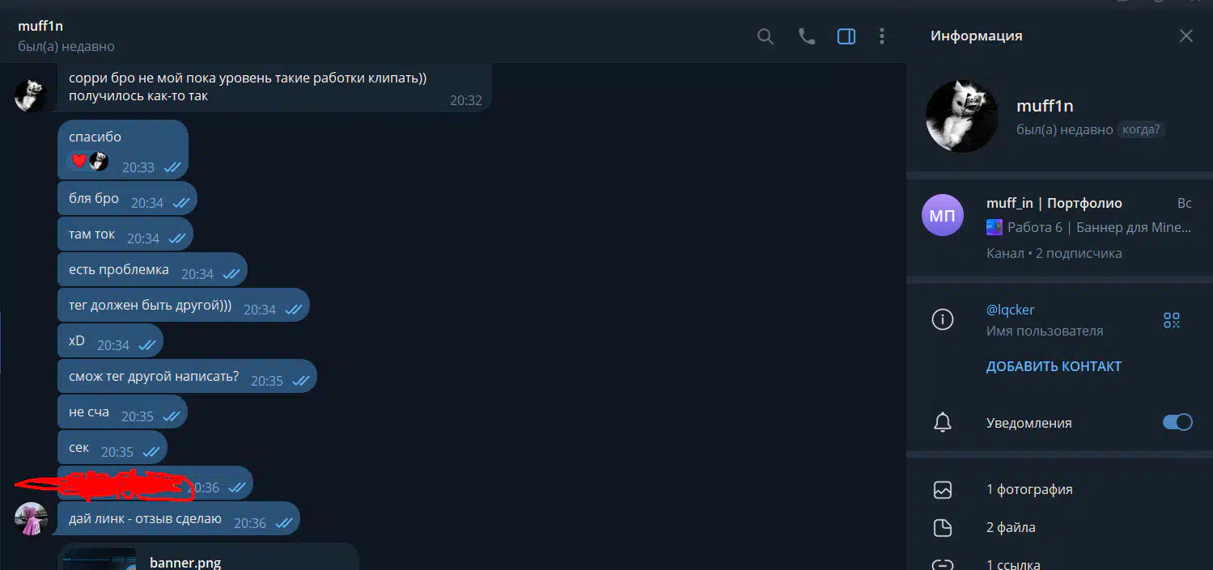Toggle the info sidebar panel icon
The width and height of the screenshot is (1213, 570).
[x=846, y=36]
